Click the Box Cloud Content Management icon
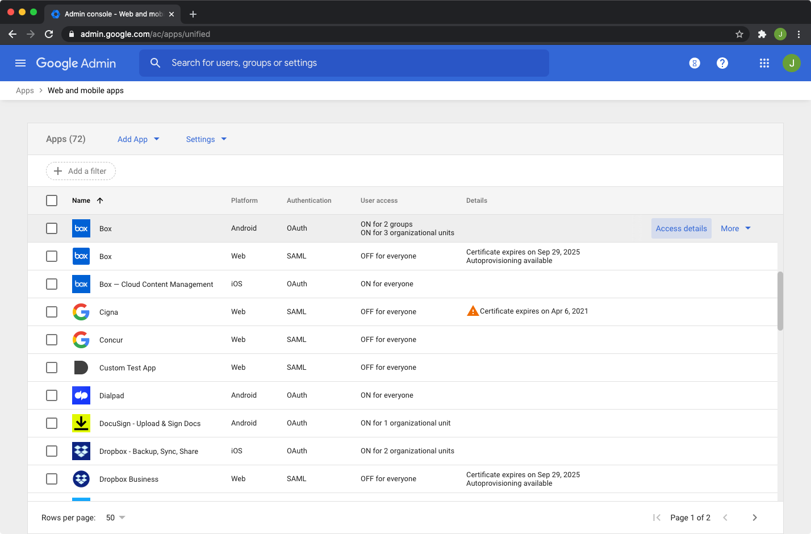 coord(81,284)
